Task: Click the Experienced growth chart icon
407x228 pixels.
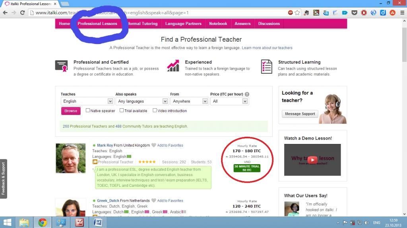Action: (x=173, y=65)
